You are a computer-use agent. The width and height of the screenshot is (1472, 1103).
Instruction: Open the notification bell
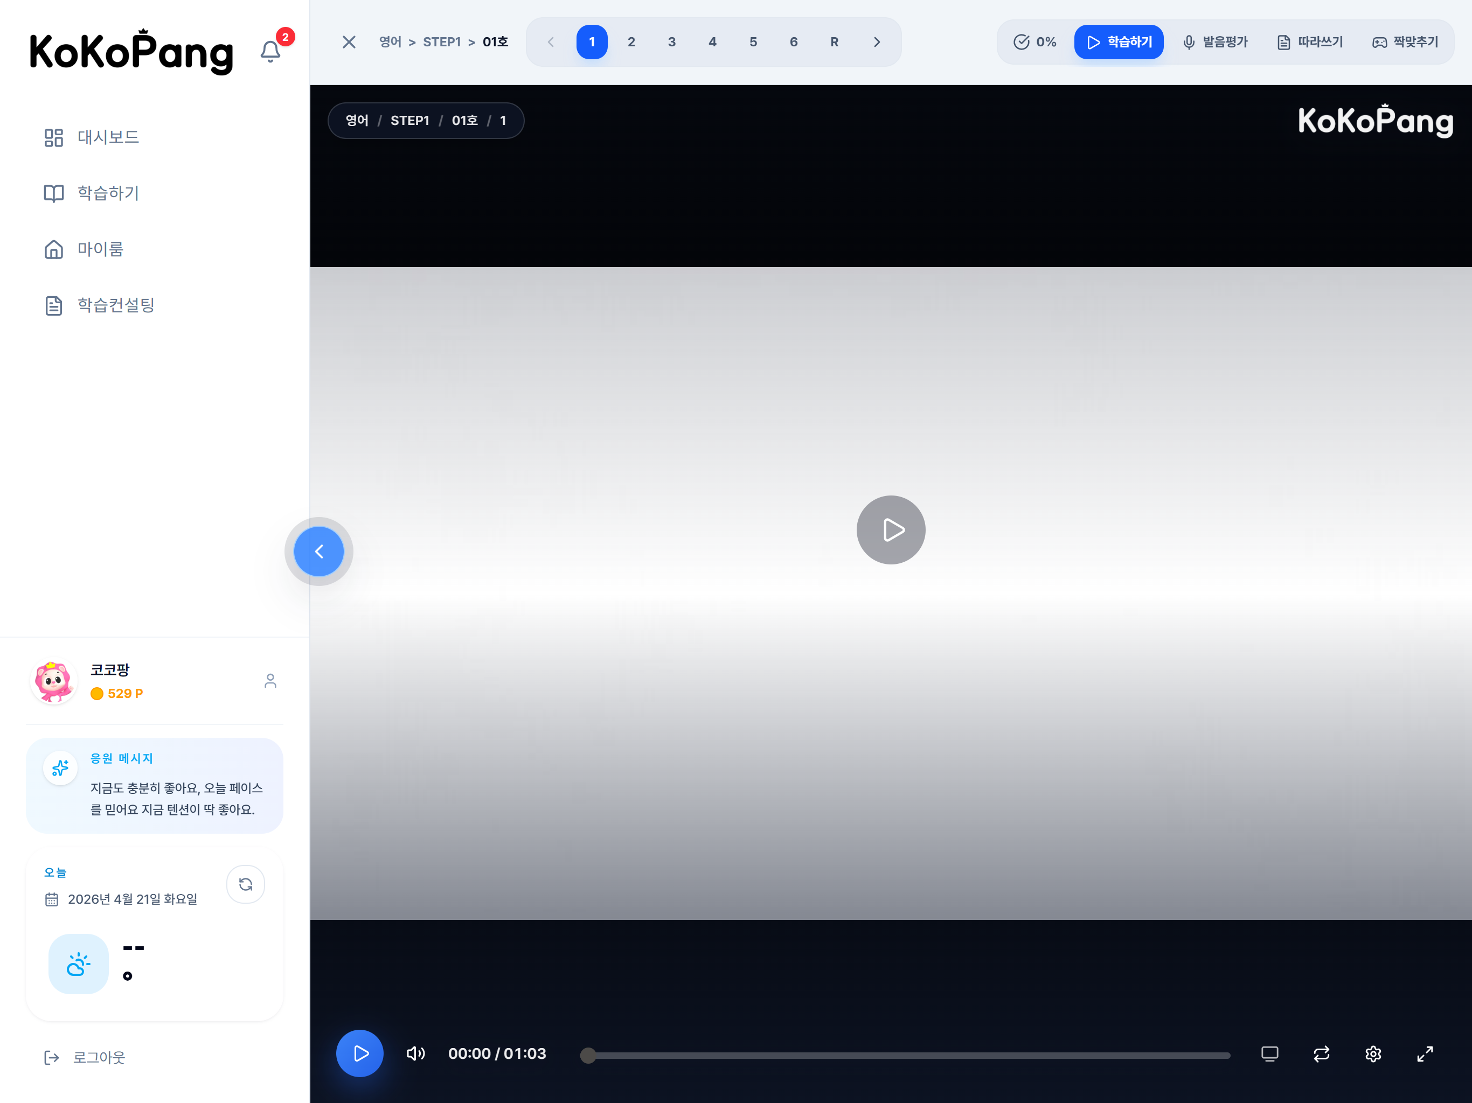[270, 51]
